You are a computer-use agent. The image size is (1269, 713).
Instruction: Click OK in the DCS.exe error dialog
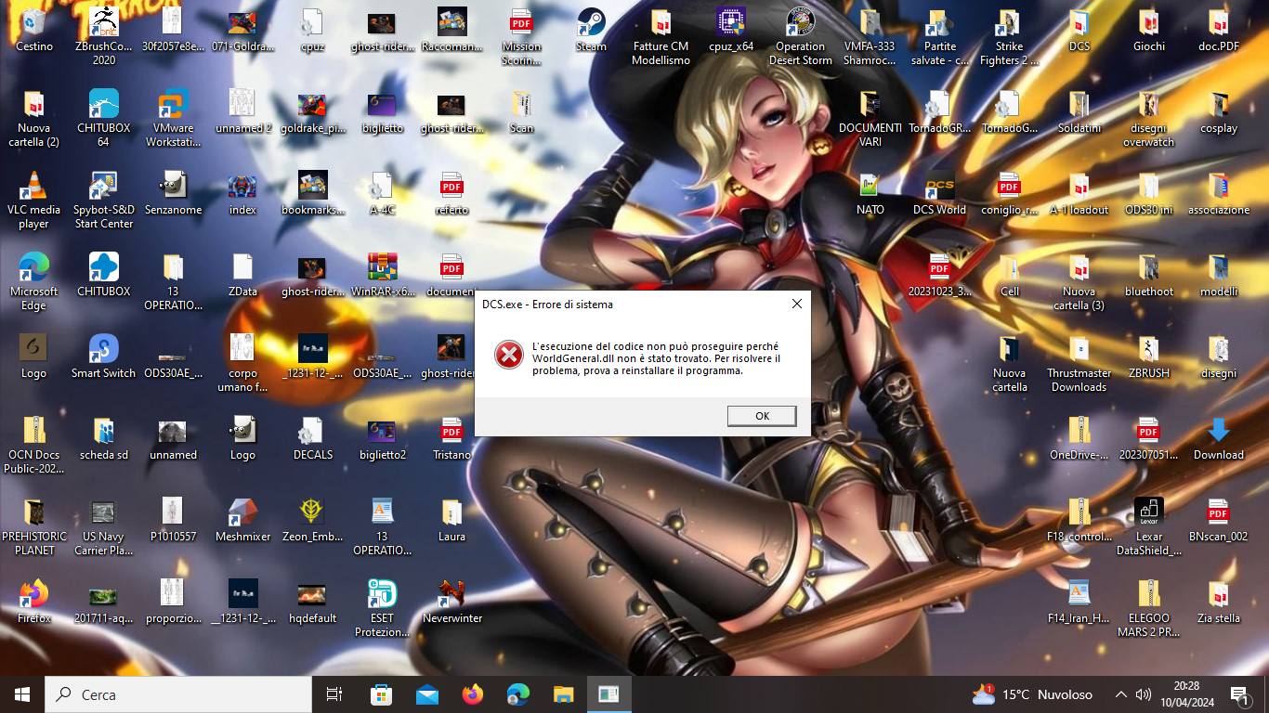coord(762,416)
